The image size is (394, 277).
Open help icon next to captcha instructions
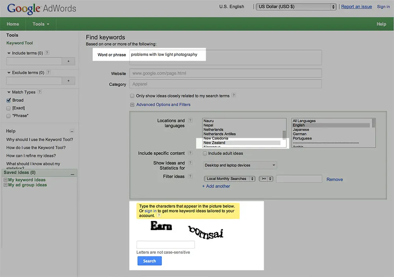(159, 215)
